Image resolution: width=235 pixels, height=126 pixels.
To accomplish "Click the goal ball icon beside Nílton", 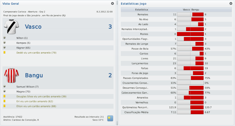I will click(x=4, y=38).
